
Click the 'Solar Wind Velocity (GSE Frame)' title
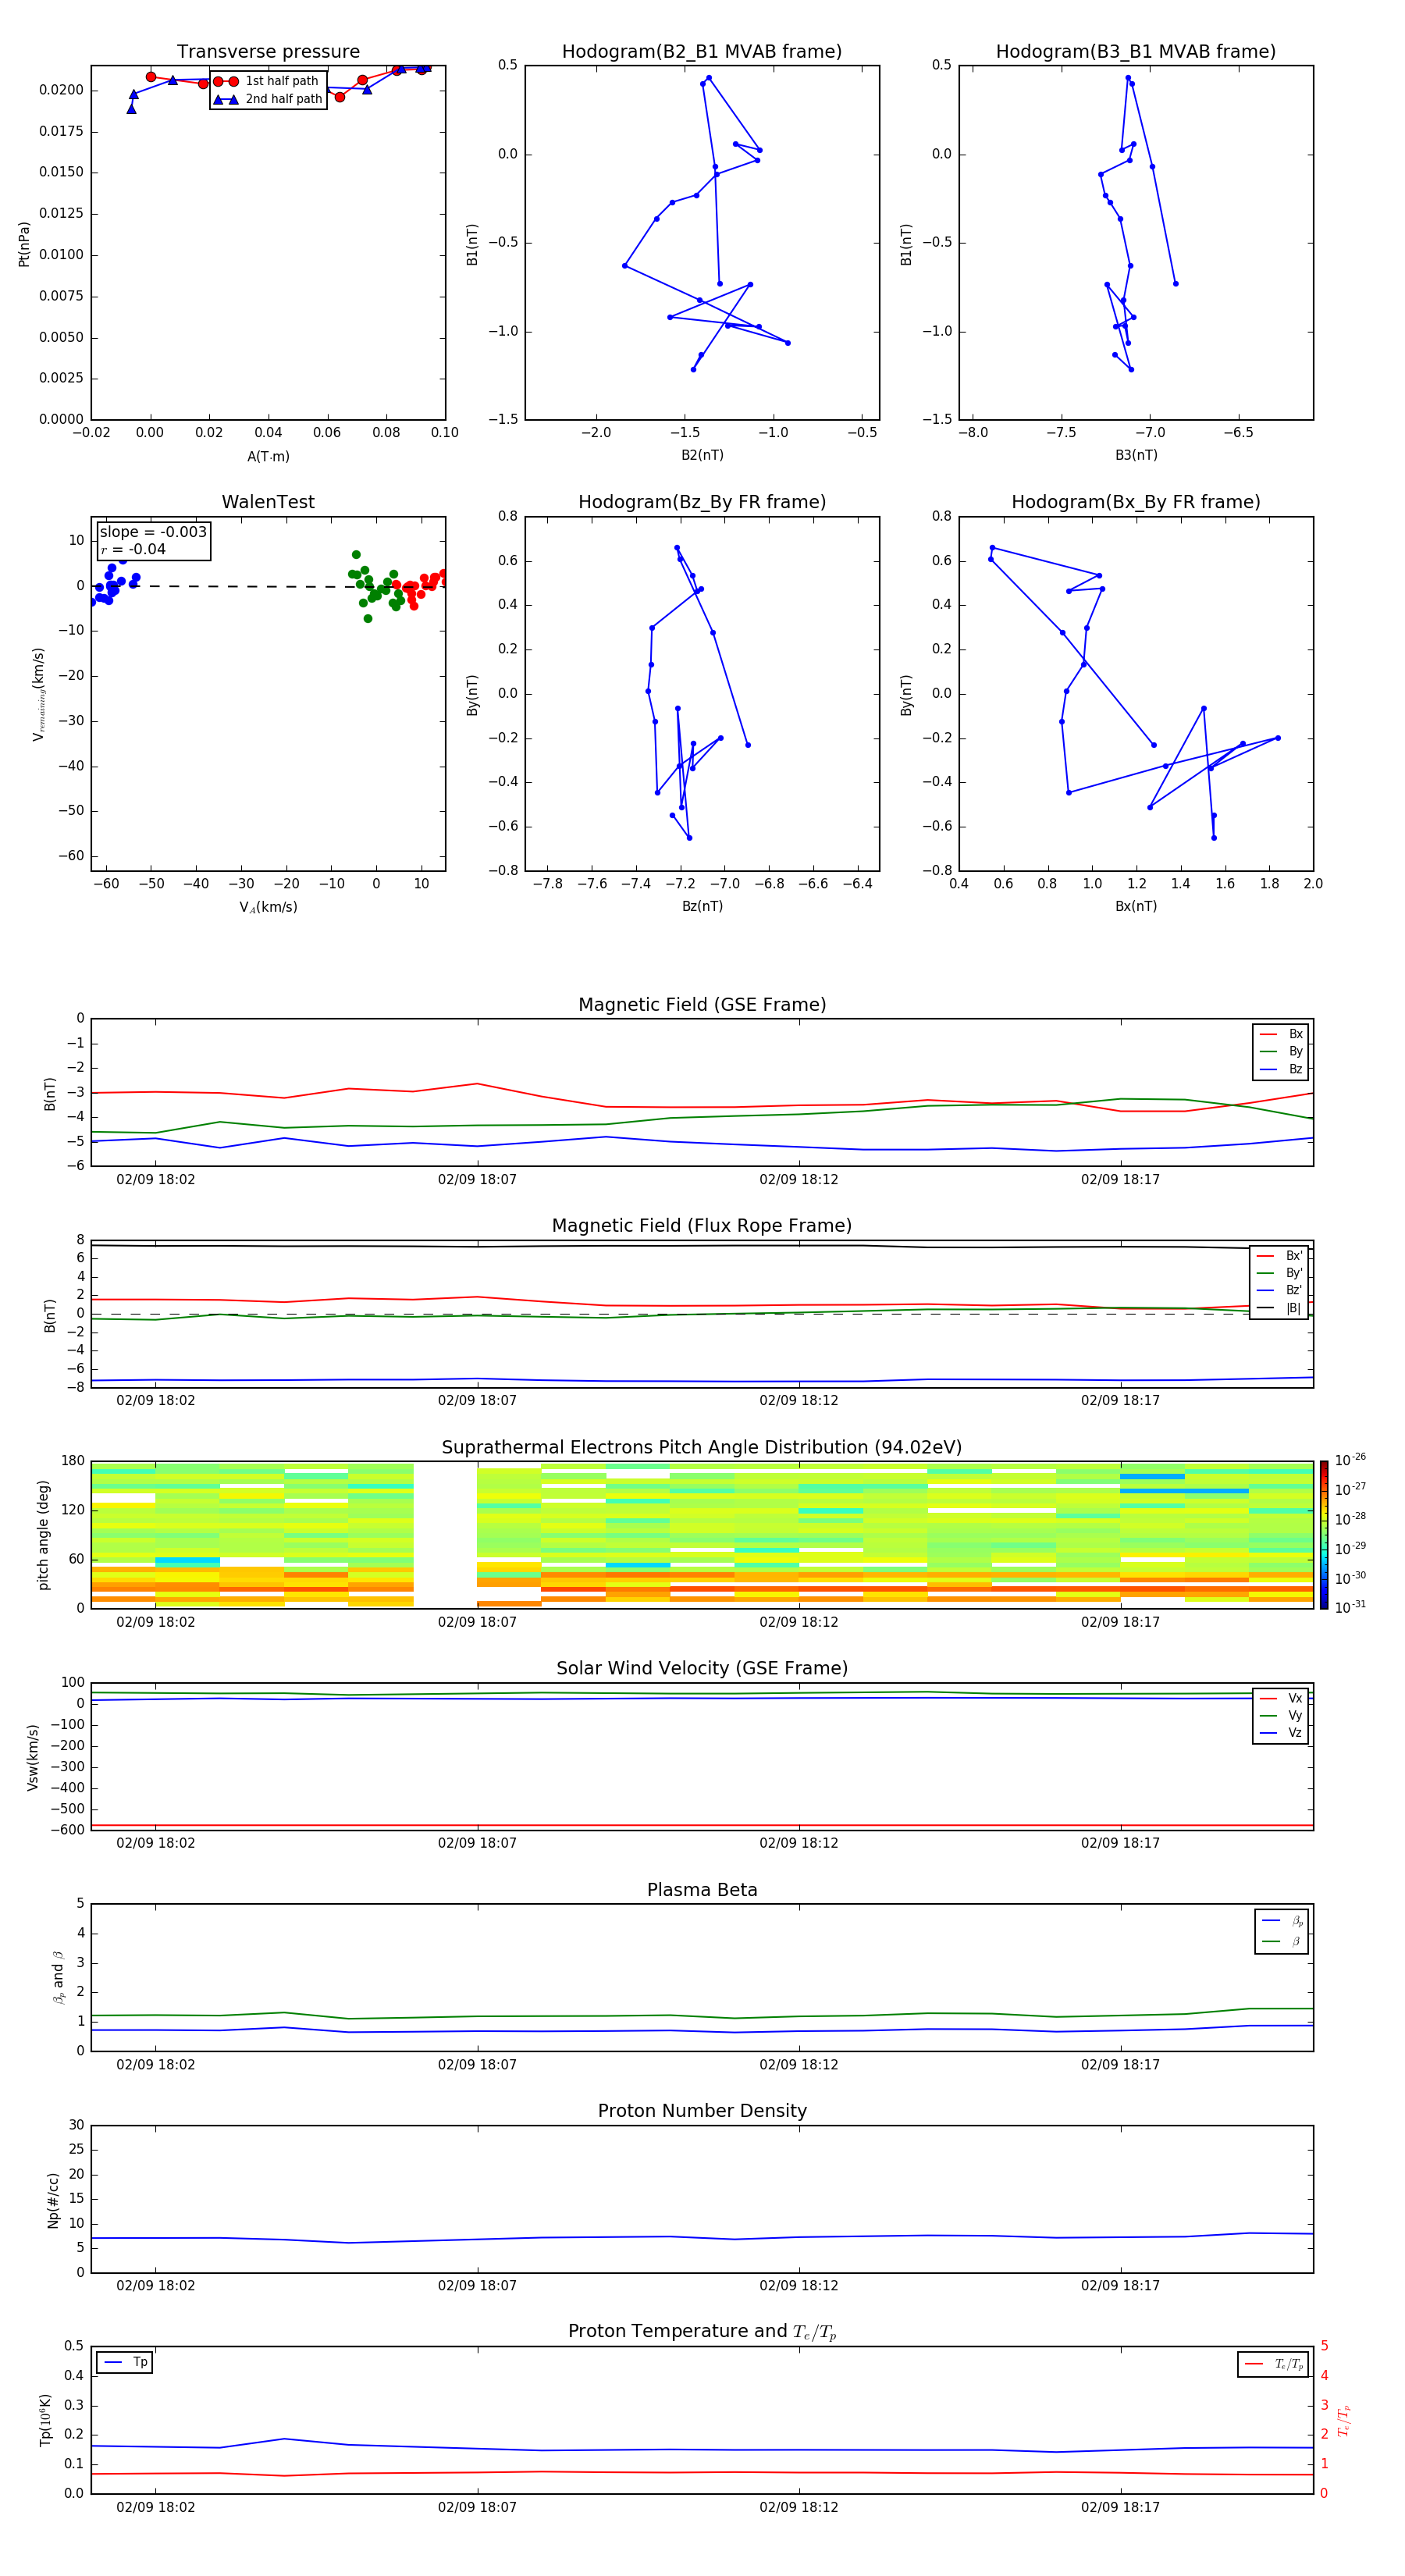coord(702,1669)
